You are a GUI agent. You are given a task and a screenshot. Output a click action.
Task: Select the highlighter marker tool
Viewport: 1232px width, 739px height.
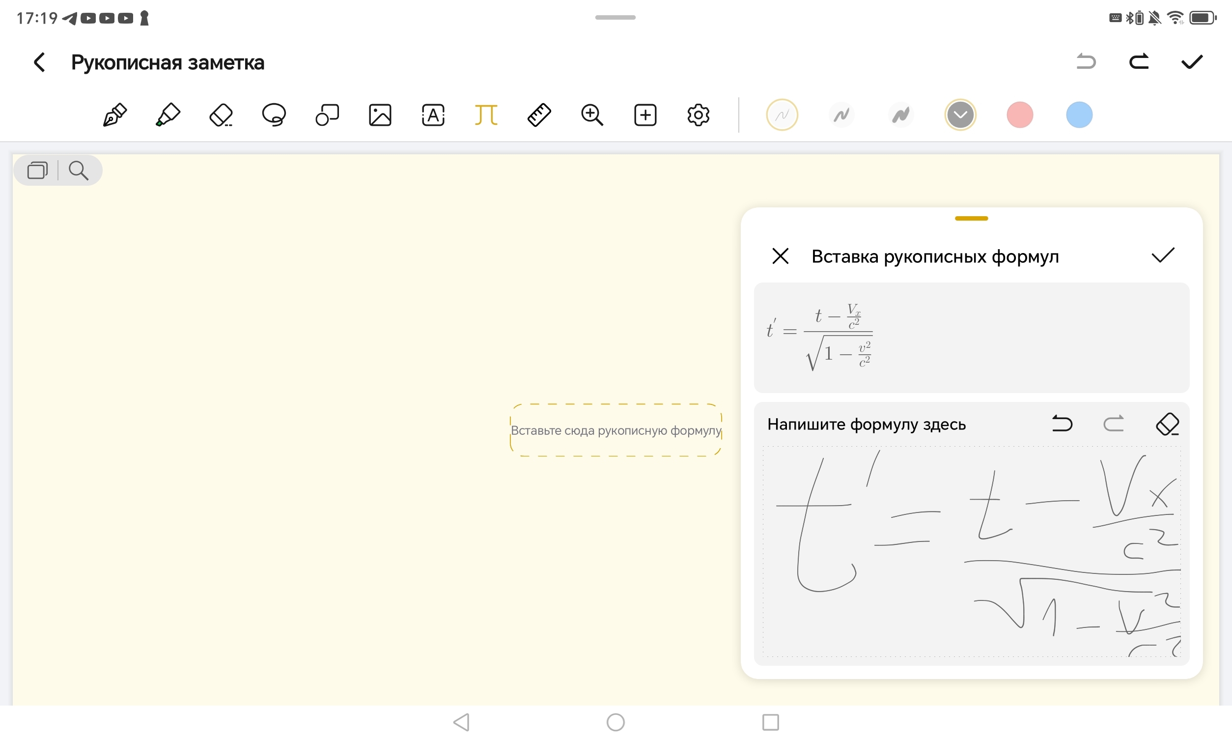tap(168, 115)
